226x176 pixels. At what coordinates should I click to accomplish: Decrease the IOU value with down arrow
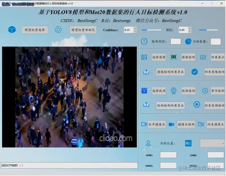pos(190,31)
